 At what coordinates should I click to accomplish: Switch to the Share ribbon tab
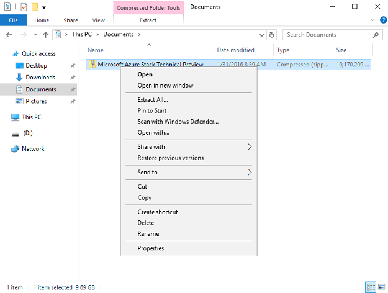click(71, 20)
